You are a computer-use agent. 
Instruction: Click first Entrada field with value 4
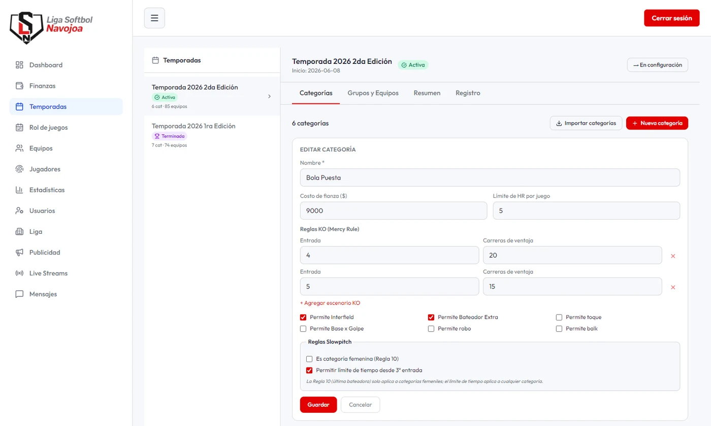(x=390, y=255)
